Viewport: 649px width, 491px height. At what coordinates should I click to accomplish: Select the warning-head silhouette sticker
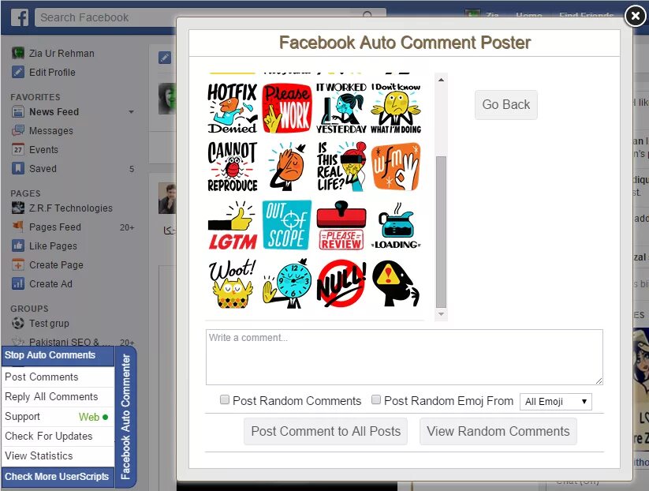coord(396,284)
